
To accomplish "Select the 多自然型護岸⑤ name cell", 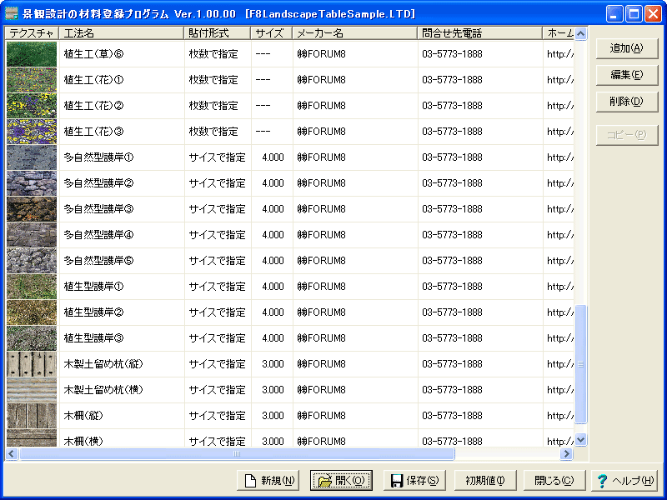I will click(x=122, y=261).
